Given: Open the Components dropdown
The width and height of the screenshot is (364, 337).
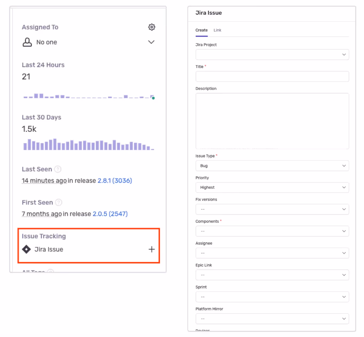Looking at the screenshot, I should click(272, 231).
